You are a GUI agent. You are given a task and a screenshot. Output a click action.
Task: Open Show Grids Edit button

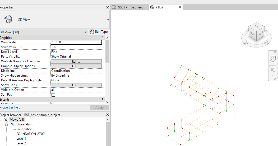coord(76,85)
